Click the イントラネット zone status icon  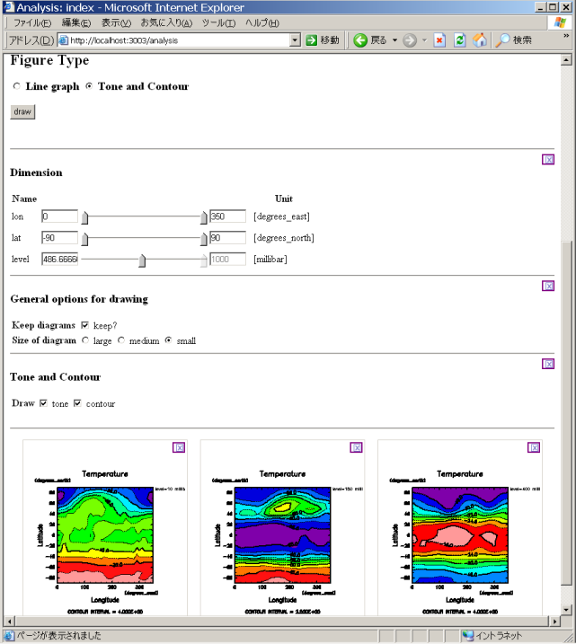[x=467, y=636]
